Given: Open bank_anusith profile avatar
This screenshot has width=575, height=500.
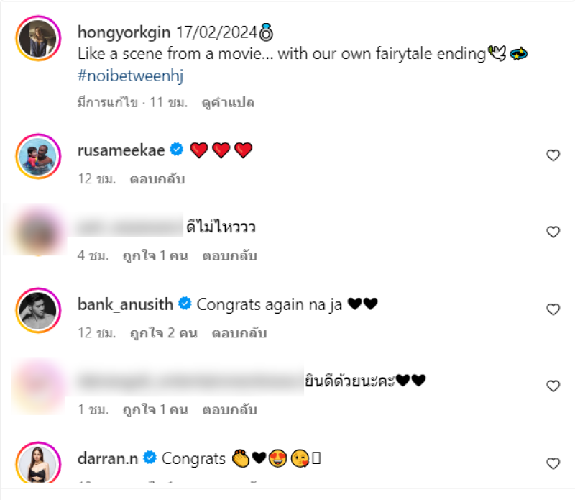Looking at the screenshot, I should [38, 310].
